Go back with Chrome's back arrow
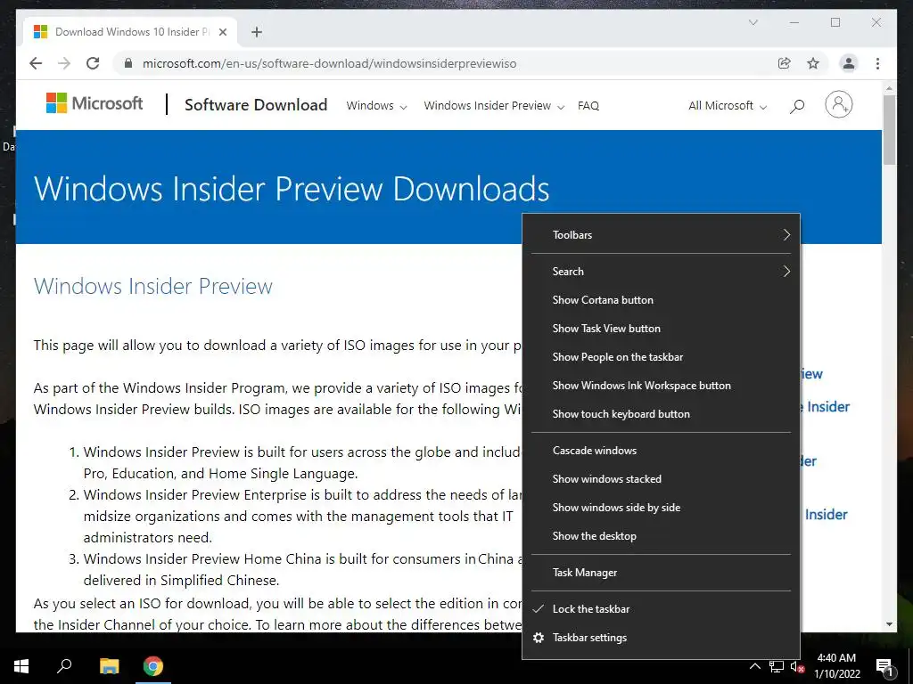 click(36, 63)
